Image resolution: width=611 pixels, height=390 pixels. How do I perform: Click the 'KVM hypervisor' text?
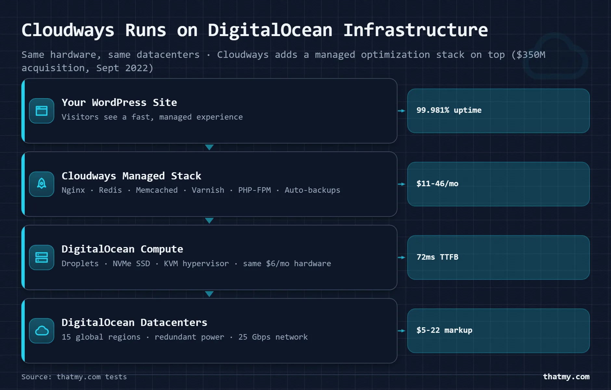[x=196, y=264]
